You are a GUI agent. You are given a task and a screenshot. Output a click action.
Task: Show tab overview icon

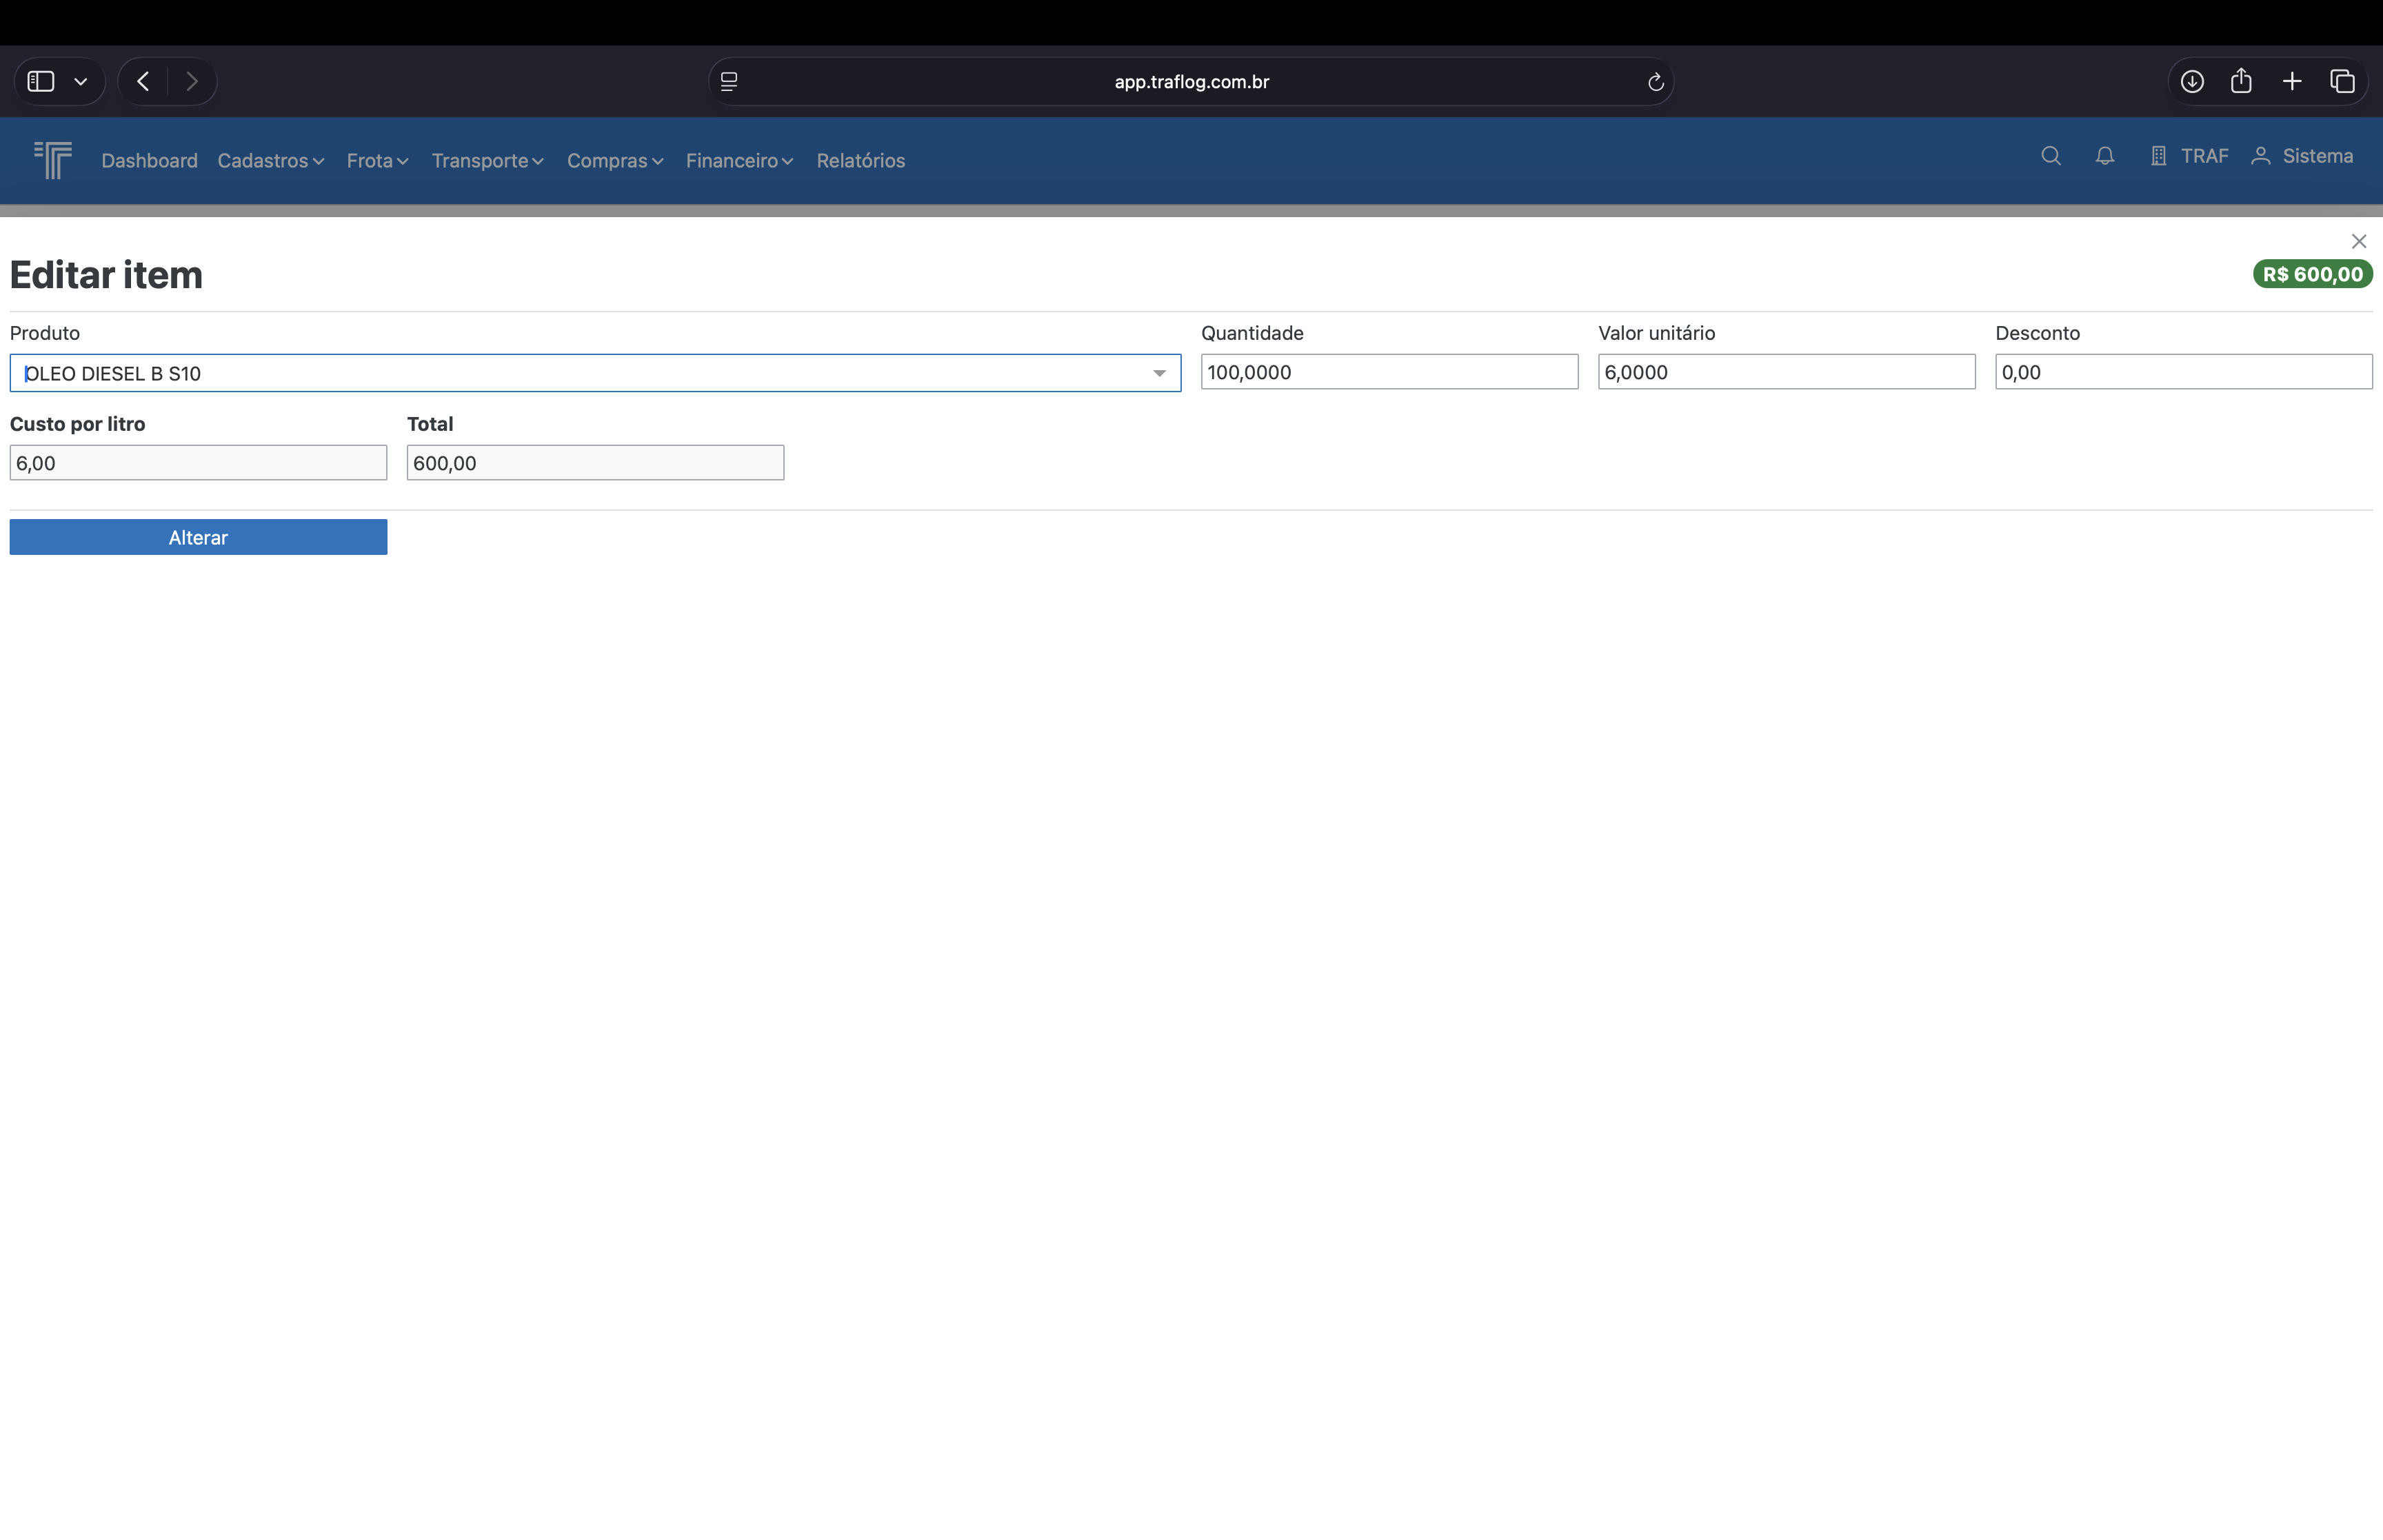[2342, 82]
